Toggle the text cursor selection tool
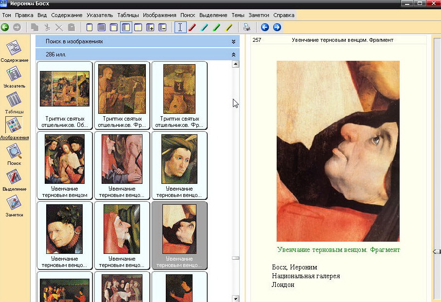The width and height of the screenshot is (441, 302). (x=180, y=27)
